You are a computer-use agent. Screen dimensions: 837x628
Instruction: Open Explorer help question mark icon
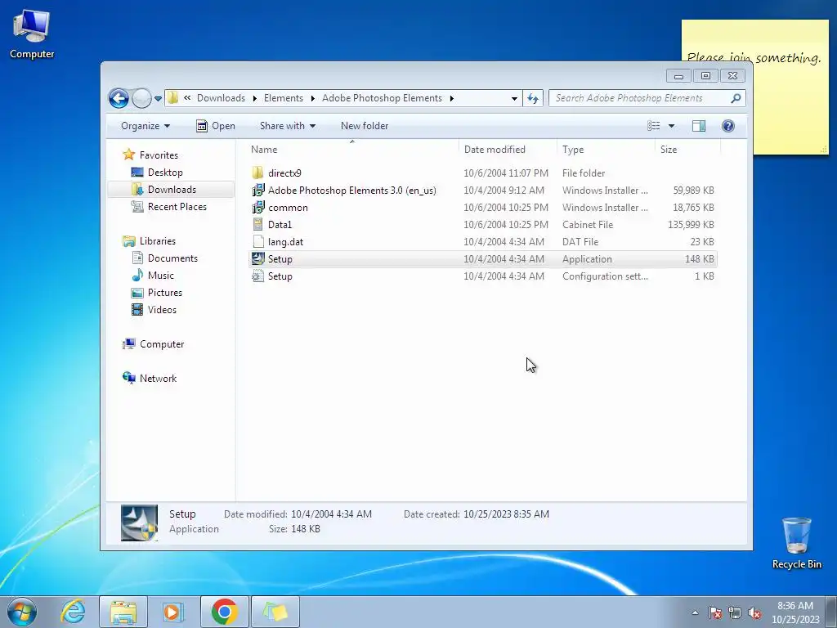[727, 126]
